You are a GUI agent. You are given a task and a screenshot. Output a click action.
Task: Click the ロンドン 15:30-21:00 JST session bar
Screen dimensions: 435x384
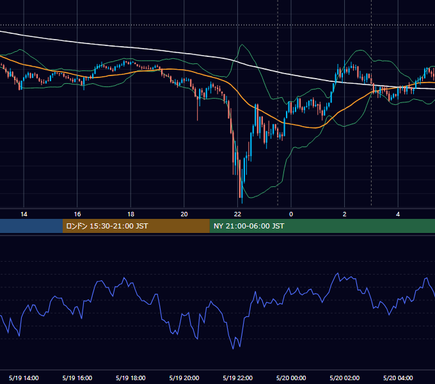click(x=136, y=226)
